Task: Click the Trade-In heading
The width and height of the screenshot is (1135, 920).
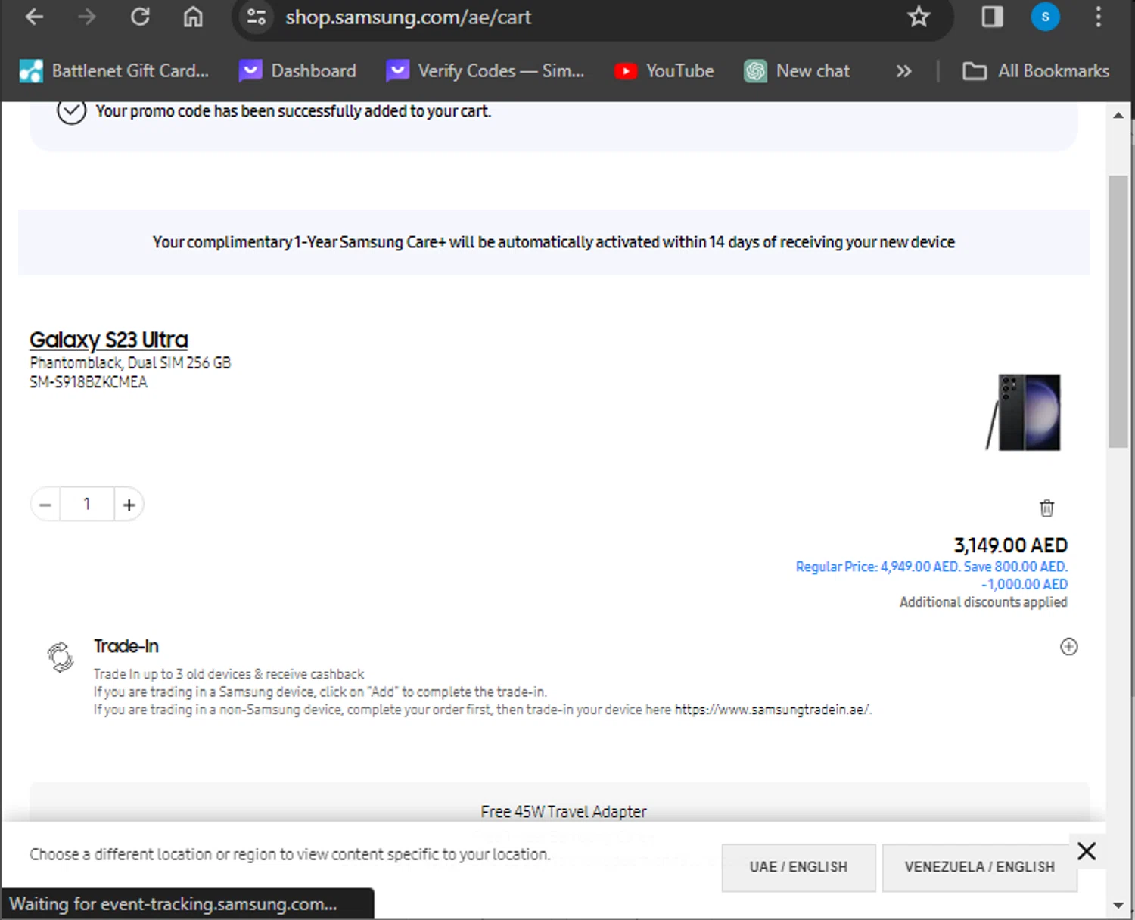Action: pyautogui.click(x=126, y=646)
